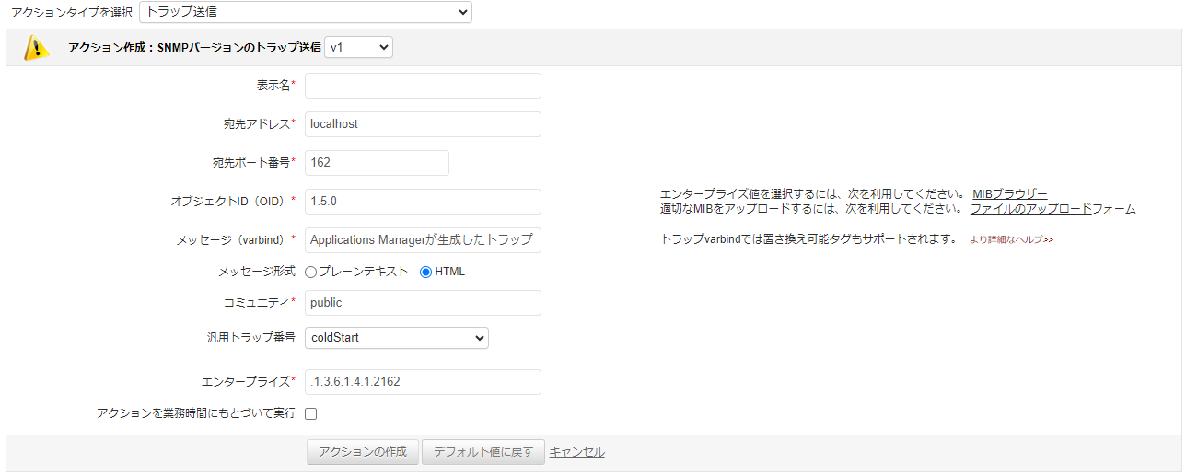Click the 表示名 input field
The height and width of the screenshot is (476, 1186).
pyautogui.click(x=423, y=86)
